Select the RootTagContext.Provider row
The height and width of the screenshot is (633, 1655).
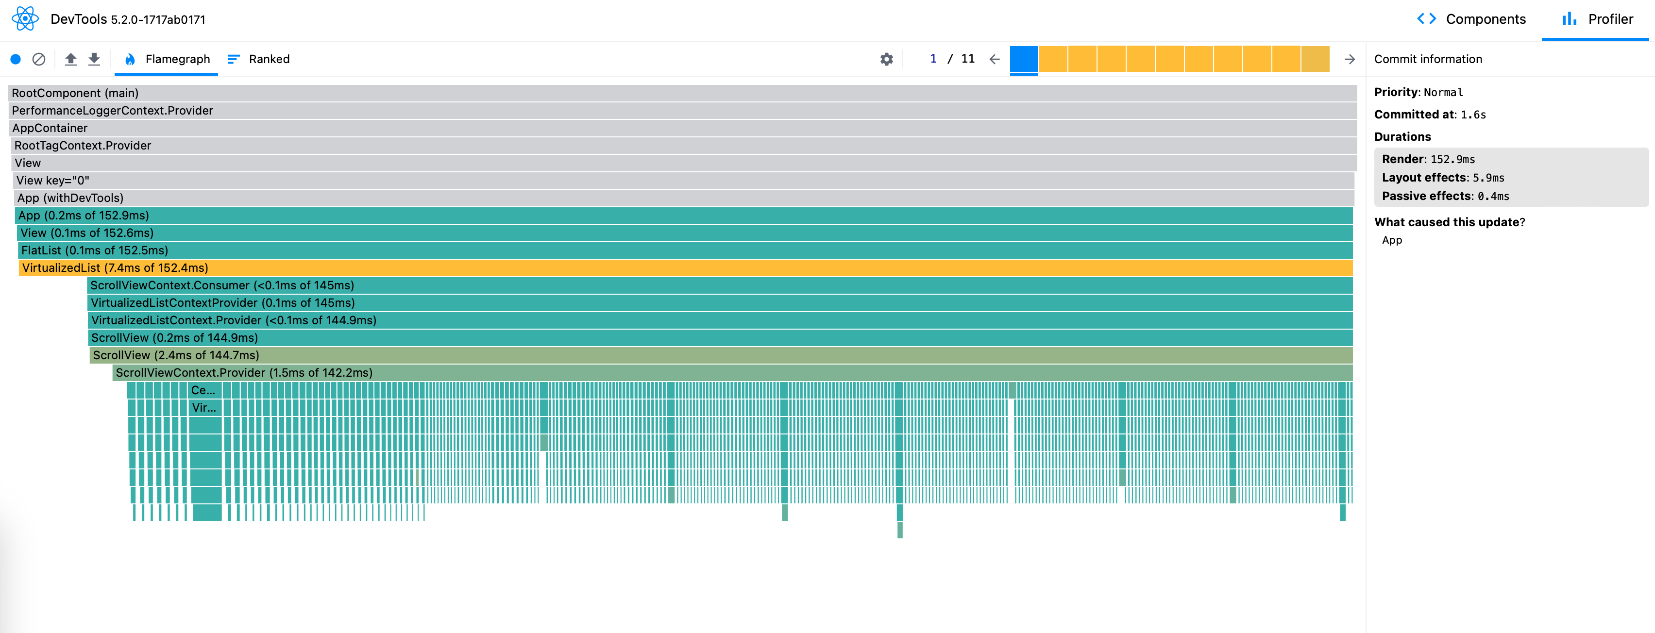(684, 145)
